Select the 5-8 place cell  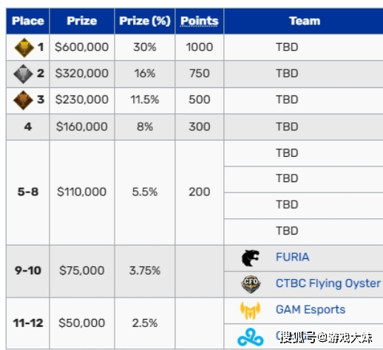pyautogui.click(x=28, y=192)
